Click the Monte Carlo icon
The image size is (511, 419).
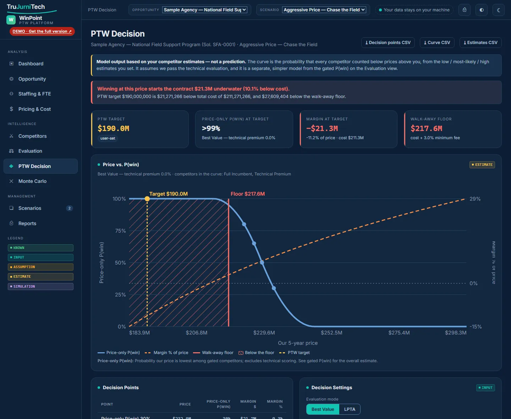click(11, 181)
